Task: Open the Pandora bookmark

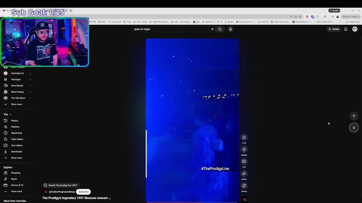Action: [229, 22]
